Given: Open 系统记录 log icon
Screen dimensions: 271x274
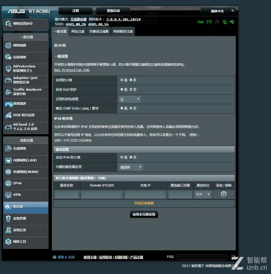Looking at the screenshot, I should 8,230.
